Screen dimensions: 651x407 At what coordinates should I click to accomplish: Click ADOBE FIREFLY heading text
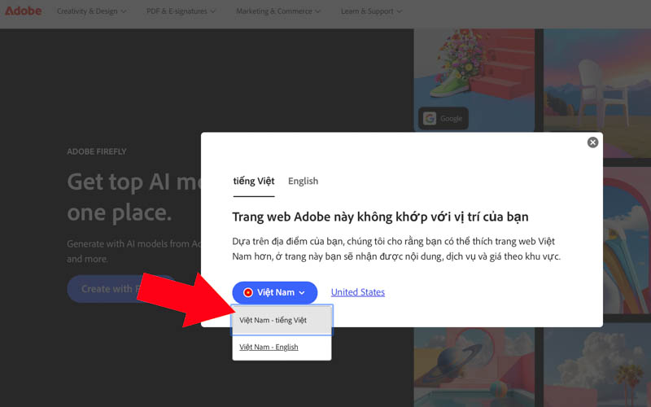pyautogui.click(x=97, y=151)
